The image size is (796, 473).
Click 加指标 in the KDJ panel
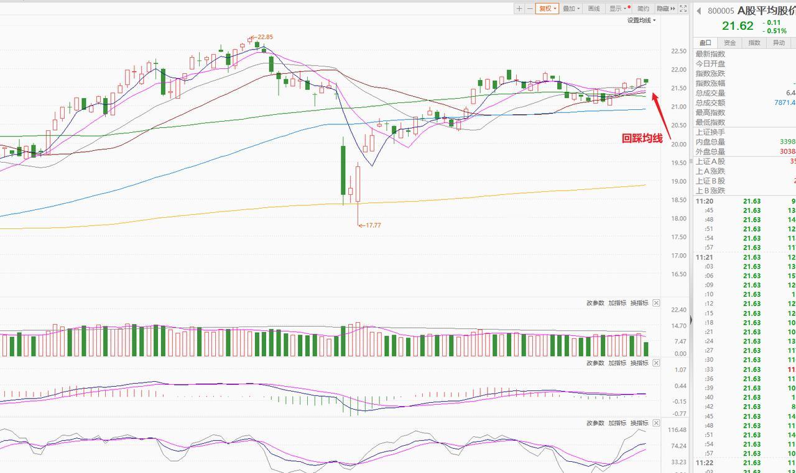click(x=617, y=423)
